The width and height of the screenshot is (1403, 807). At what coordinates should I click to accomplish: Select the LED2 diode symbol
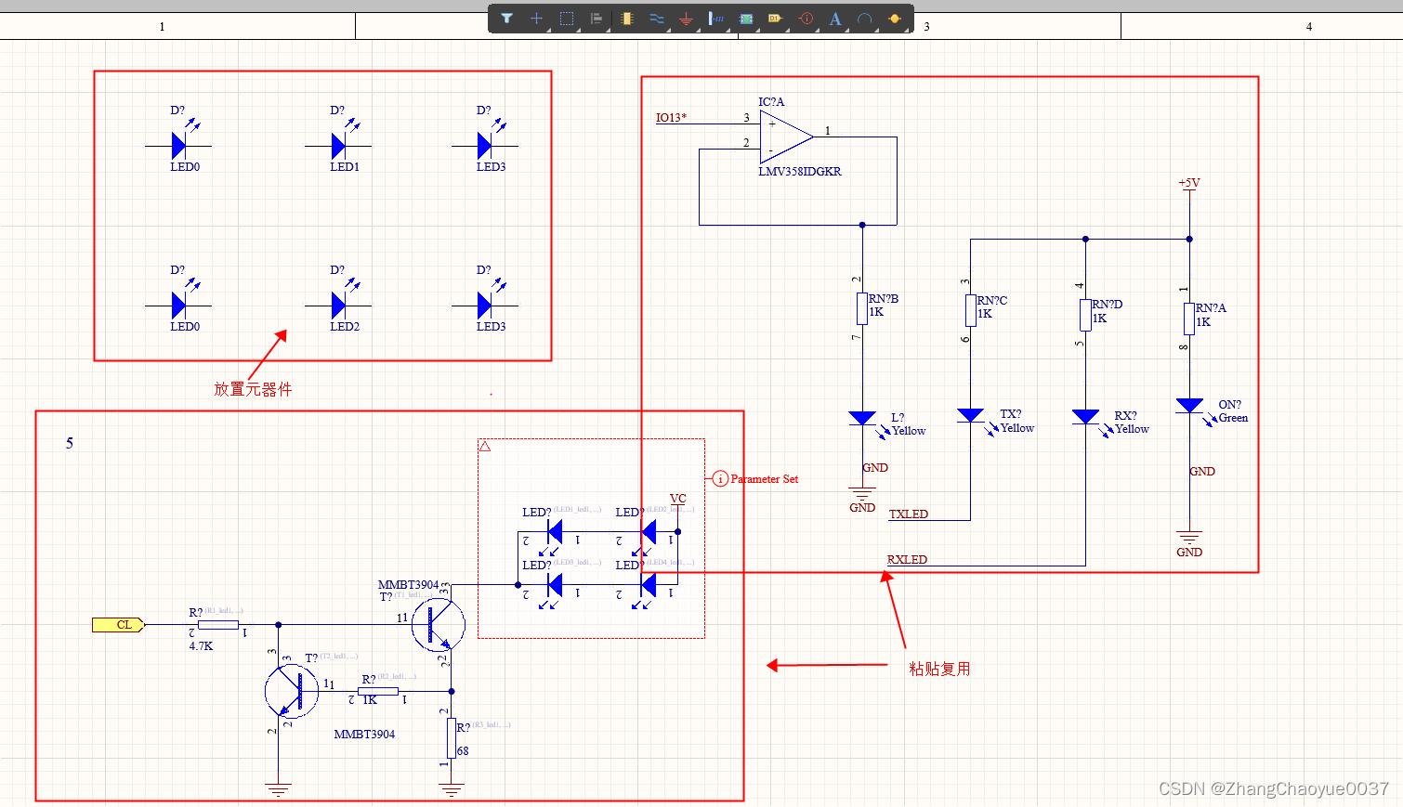coord(338,306)
